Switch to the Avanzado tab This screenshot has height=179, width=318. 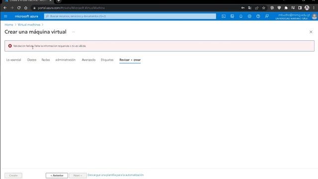point(88,60)
